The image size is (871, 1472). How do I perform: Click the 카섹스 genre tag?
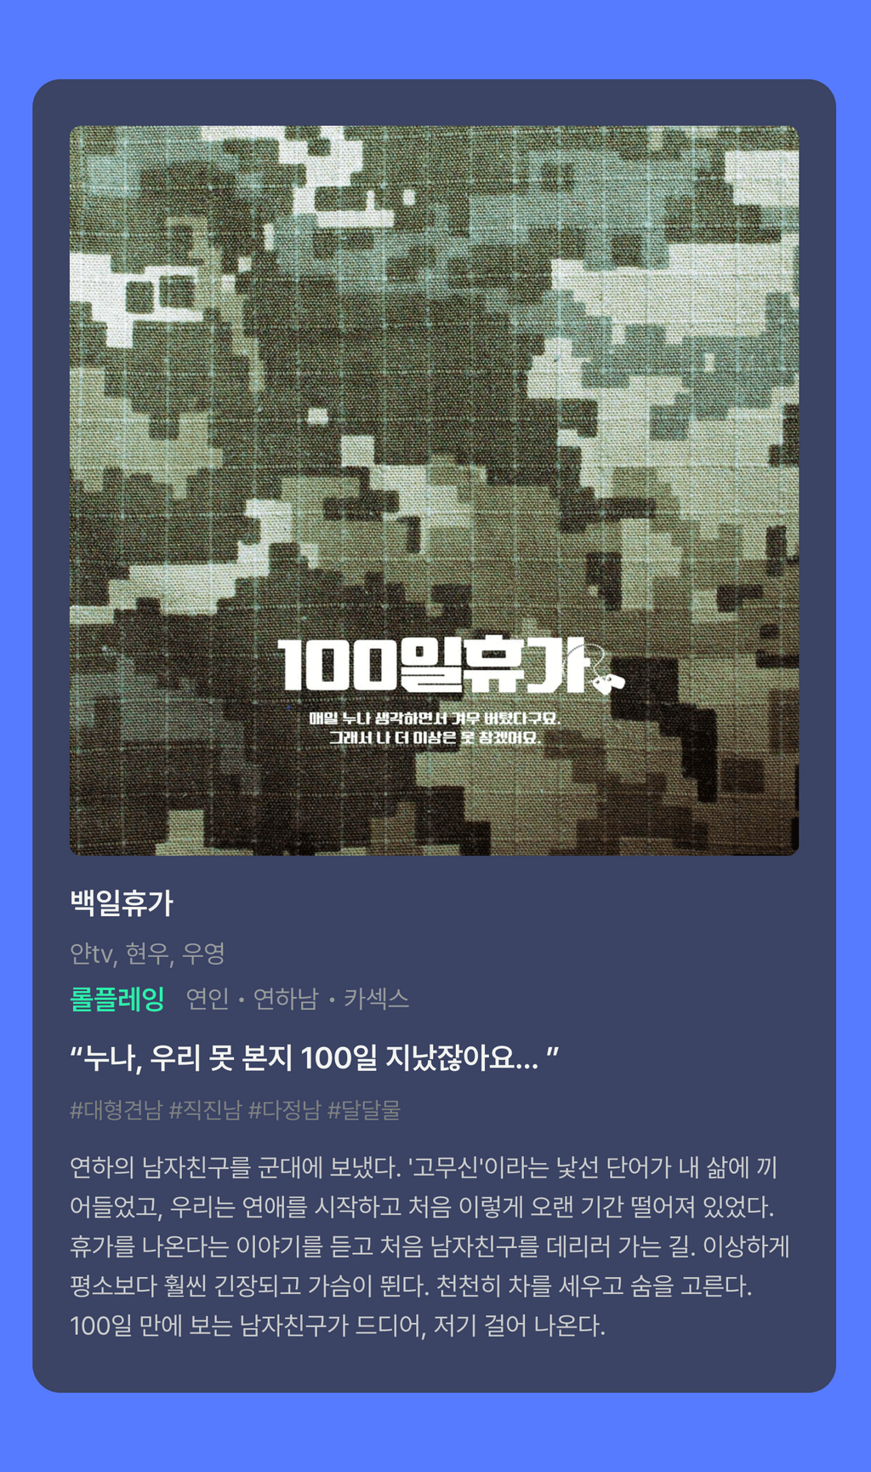point(376,999)
